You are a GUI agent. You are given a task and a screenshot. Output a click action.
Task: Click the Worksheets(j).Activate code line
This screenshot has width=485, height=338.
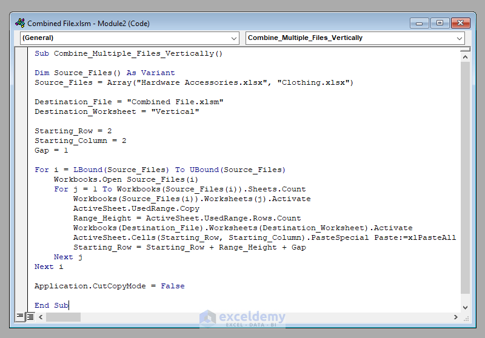click(x=192, y=199)
